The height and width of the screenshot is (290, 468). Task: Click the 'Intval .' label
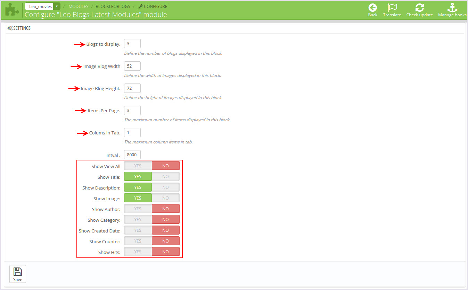[114, 155]
